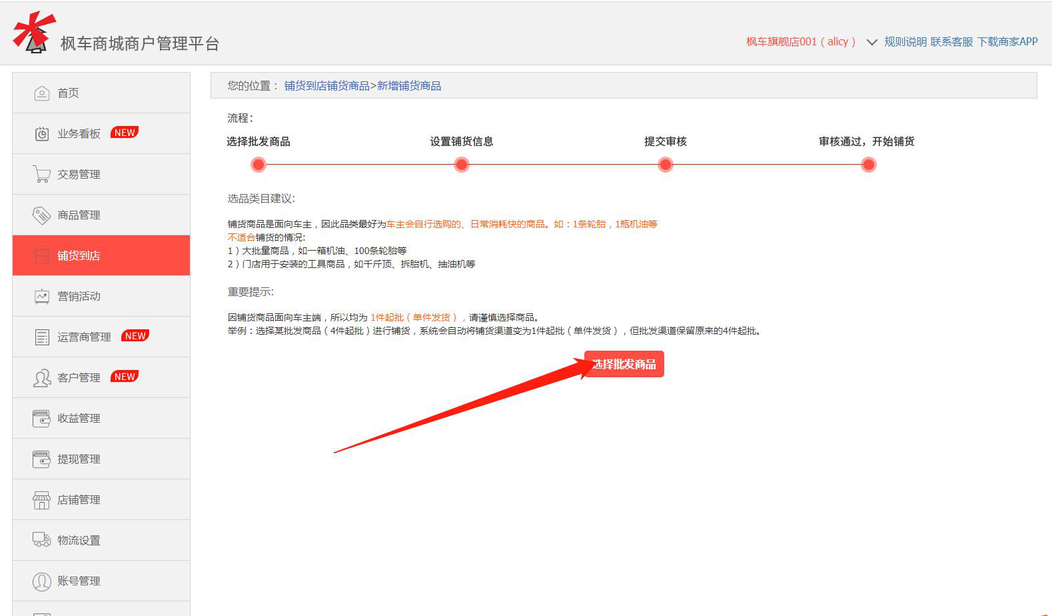Click the store management shop icon
1052x616 pixels.
[x=41, y=500]
